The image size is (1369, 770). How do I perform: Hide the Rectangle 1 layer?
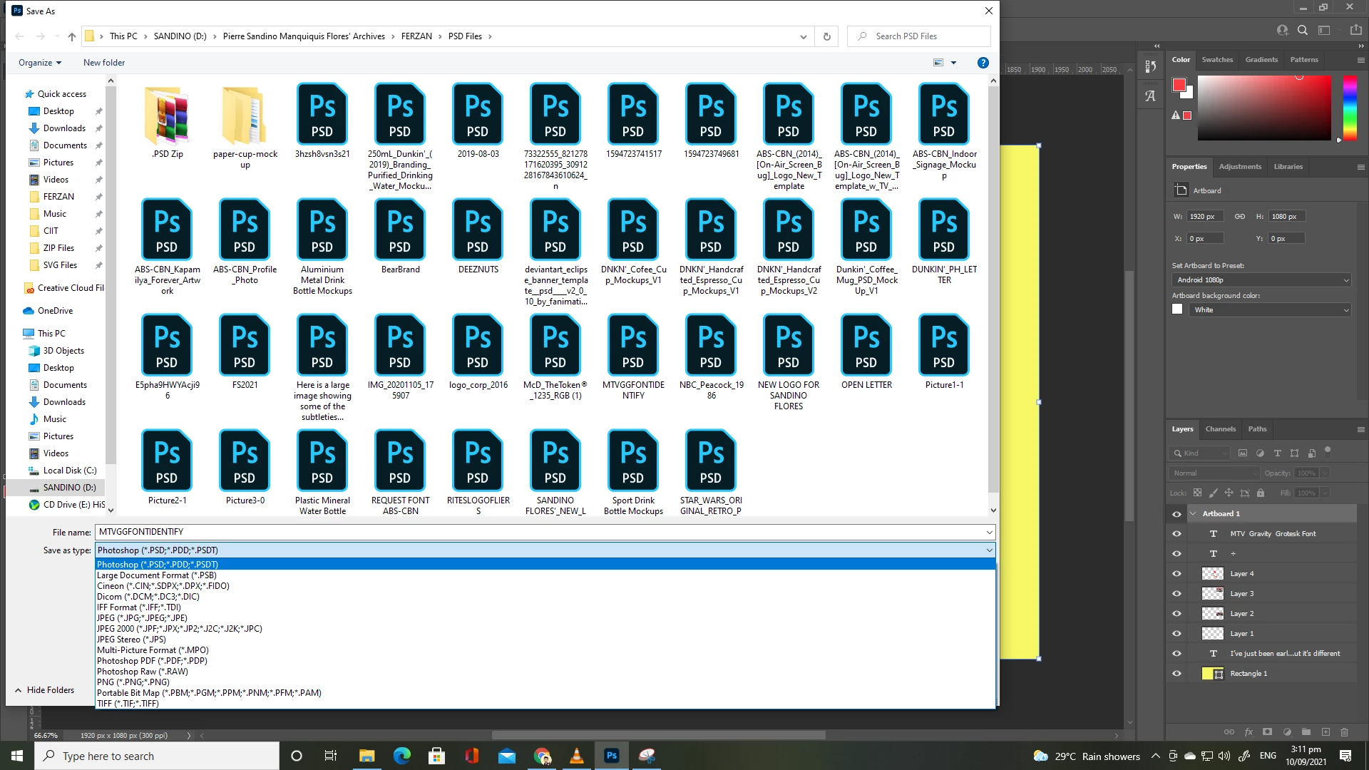[1176, 674]
